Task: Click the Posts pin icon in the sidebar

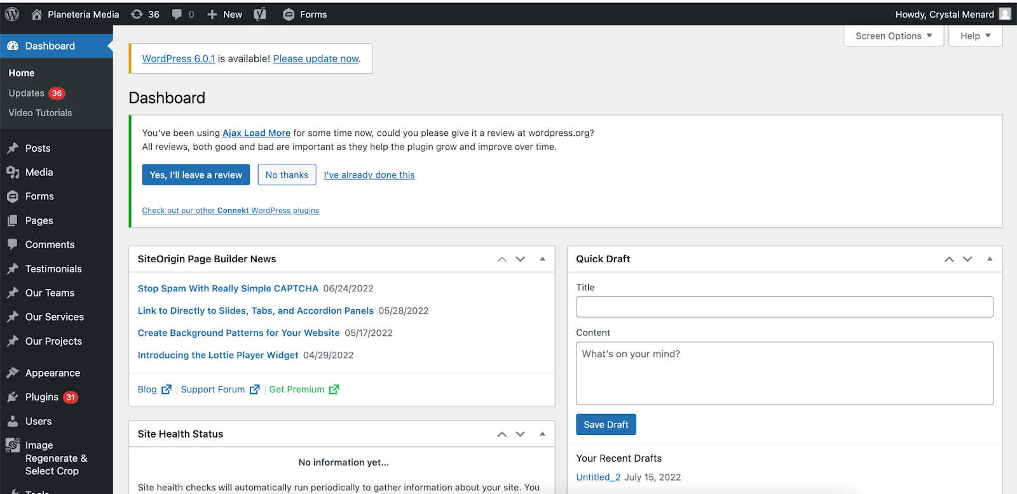Action: (13, 148)
